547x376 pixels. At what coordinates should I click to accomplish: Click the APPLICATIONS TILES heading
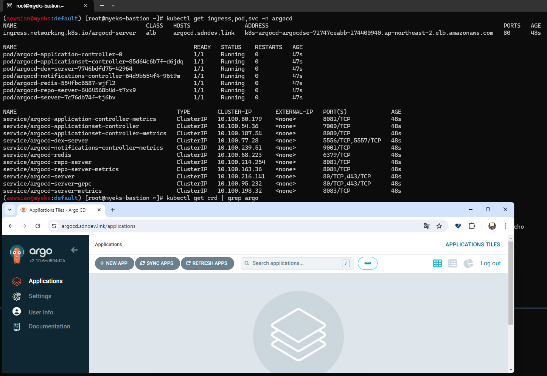(x=473, y=244)
